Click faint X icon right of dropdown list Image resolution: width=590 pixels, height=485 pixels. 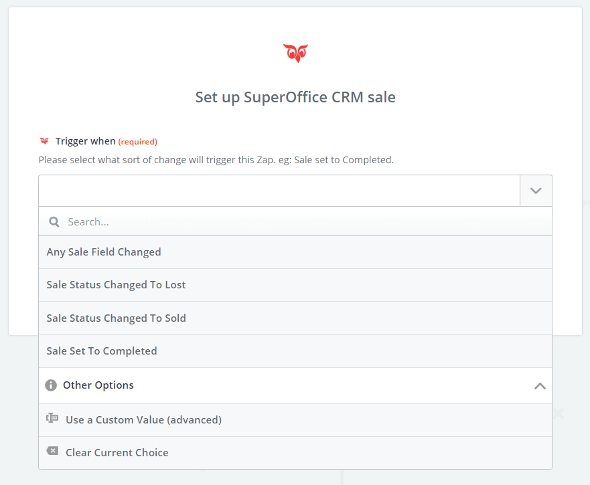[559, 414]
